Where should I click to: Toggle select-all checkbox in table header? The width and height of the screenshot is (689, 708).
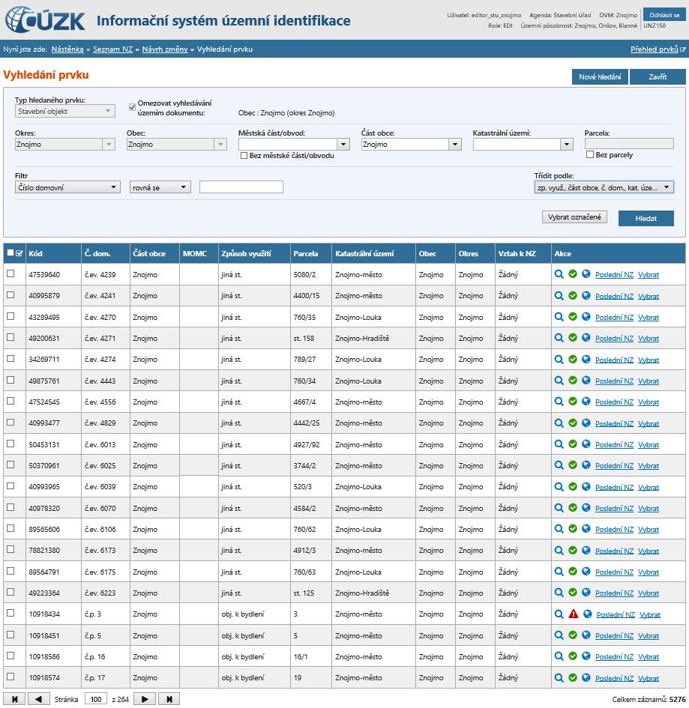coord(10,253)
